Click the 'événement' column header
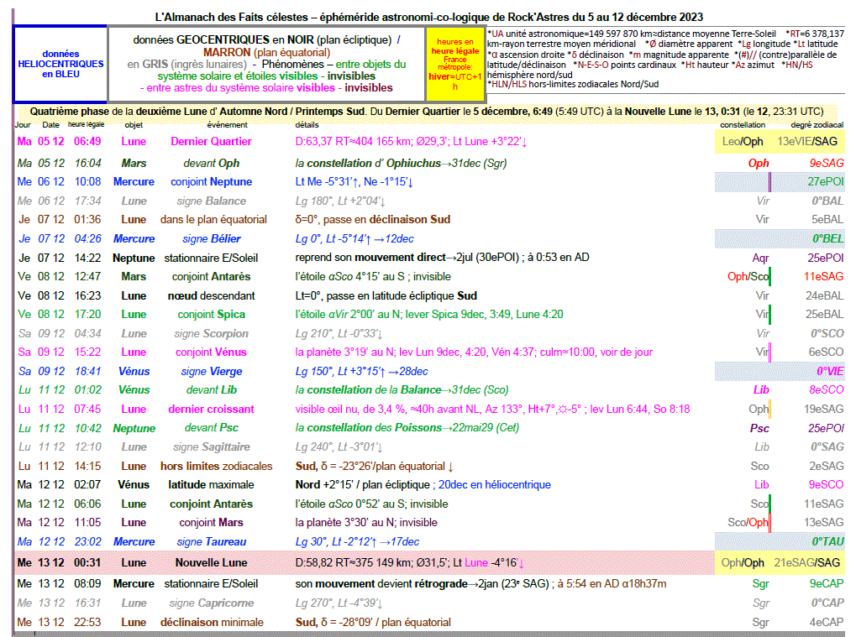Viewport: 856px width, 637px height. pos(227,125)
